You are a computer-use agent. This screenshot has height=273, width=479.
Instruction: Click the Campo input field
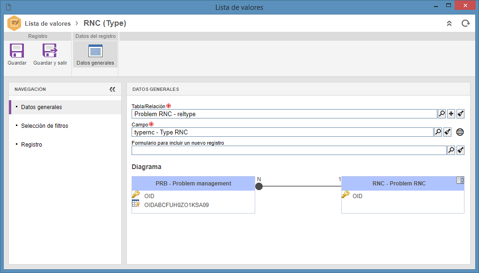pos(282,132)
